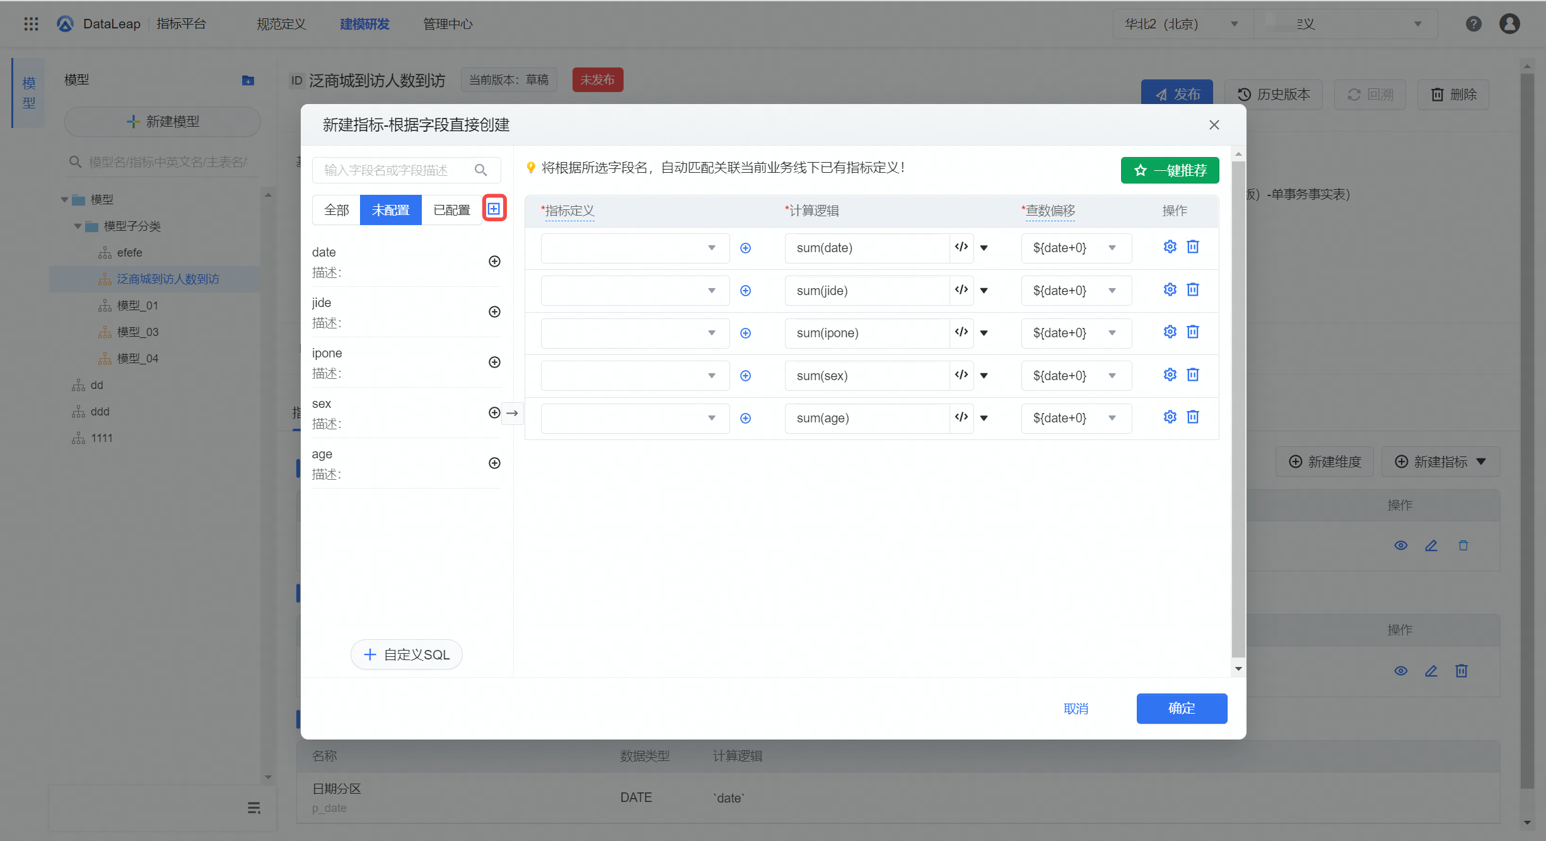The width and height of the screenshot is (1546, 841).
Task: Delete the sum(date) row
Action: click(x=1193, y=246)
